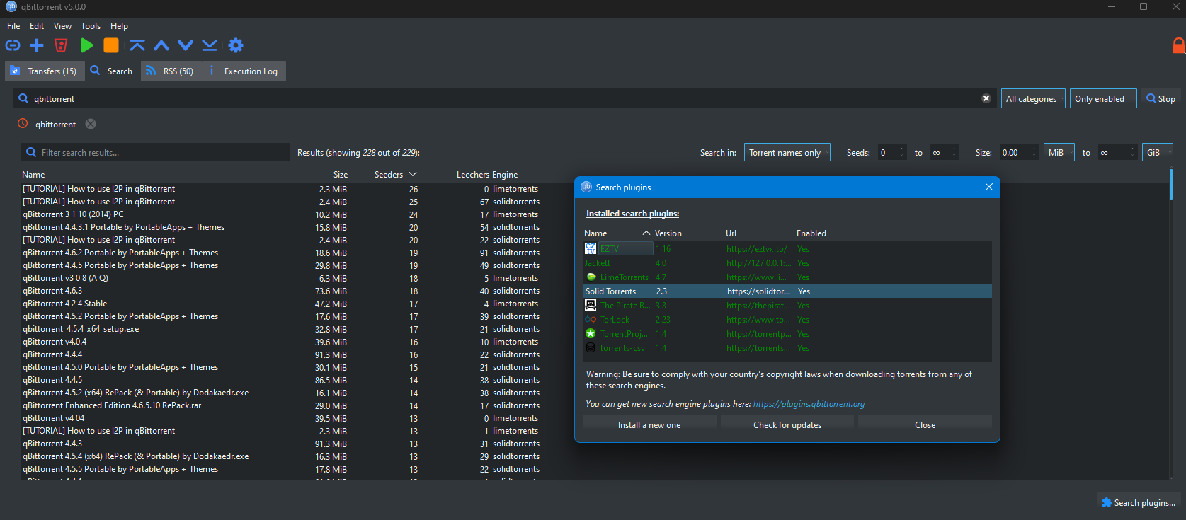Open the GiB size unit dropdown
Image resolution: width=1186 pixels, height=520 pixels.
tap(1157, 152)
